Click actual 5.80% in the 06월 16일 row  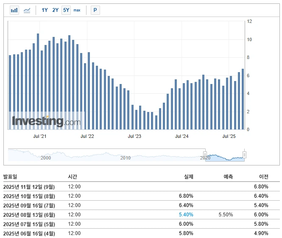tap(186, 233)
